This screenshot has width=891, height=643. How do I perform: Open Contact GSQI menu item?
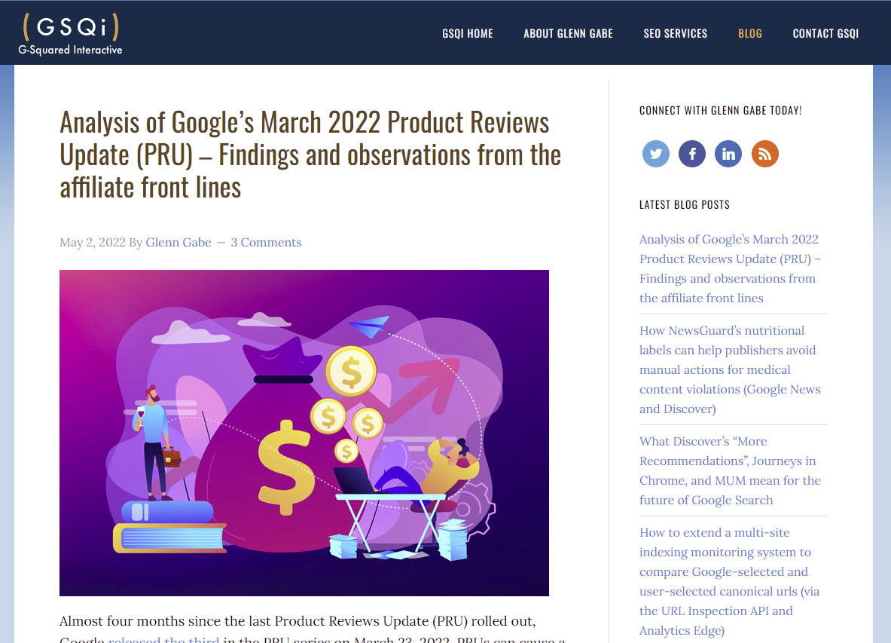click(825, 33)
